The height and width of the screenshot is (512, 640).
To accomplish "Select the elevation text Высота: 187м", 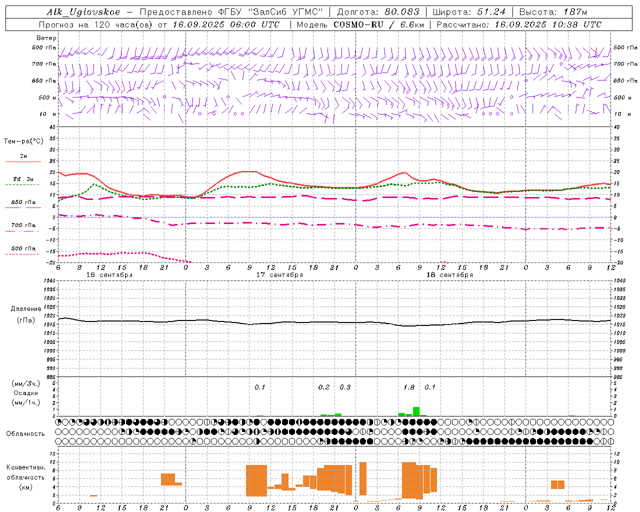I will (x=553, y=12).
